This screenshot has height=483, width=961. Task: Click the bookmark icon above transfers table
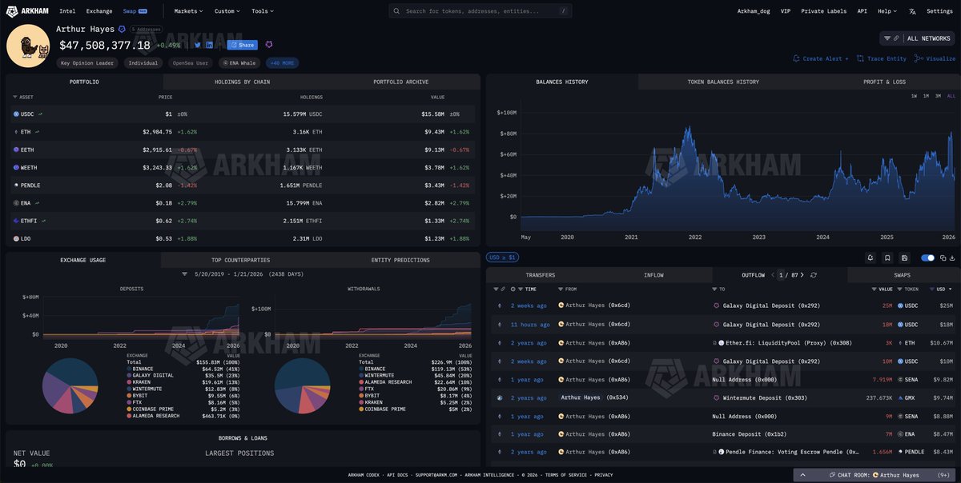tap(887, 257)
